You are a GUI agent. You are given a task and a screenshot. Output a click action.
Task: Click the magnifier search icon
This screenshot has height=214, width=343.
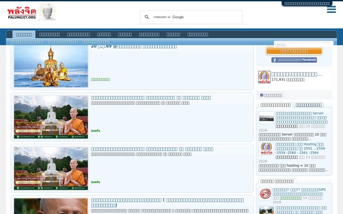pyautogui.click(x=147, y=17)
